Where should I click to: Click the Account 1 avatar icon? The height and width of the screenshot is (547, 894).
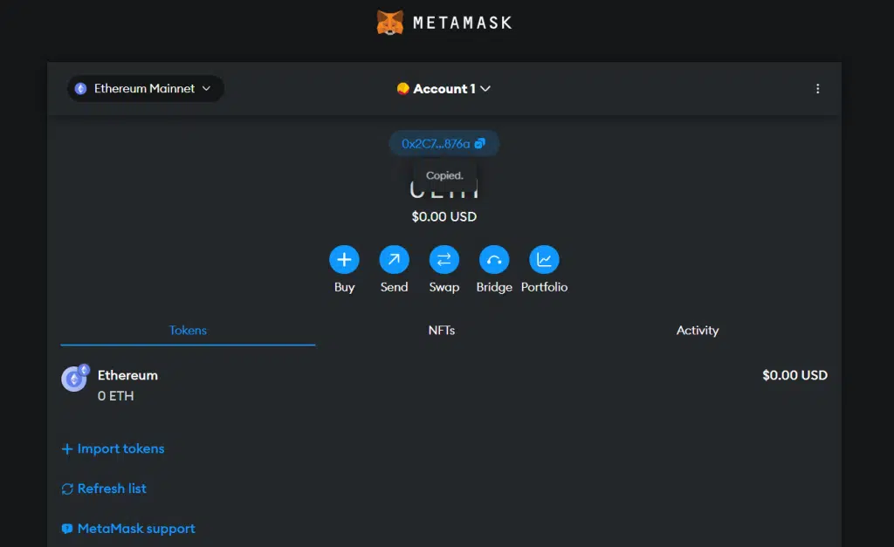click(x=402, y=89)
